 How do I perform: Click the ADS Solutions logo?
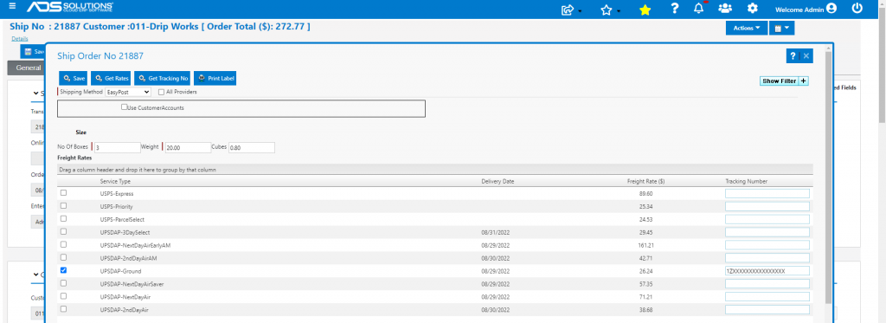click(69, 7)
